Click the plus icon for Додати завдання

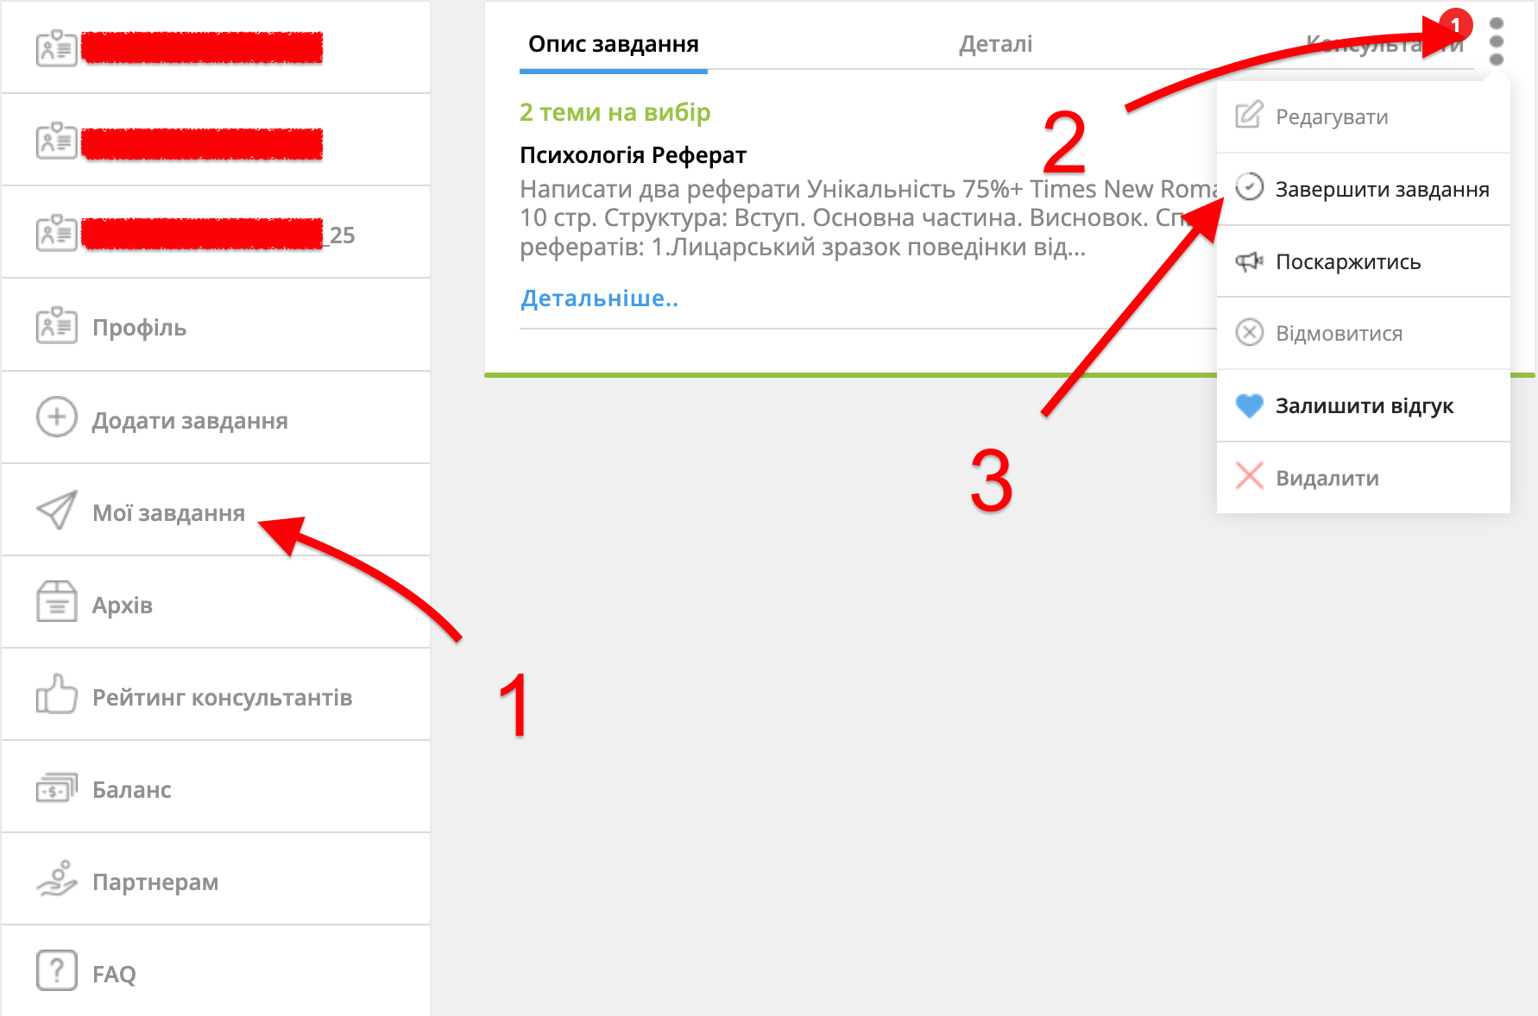[x=57, y=417]
